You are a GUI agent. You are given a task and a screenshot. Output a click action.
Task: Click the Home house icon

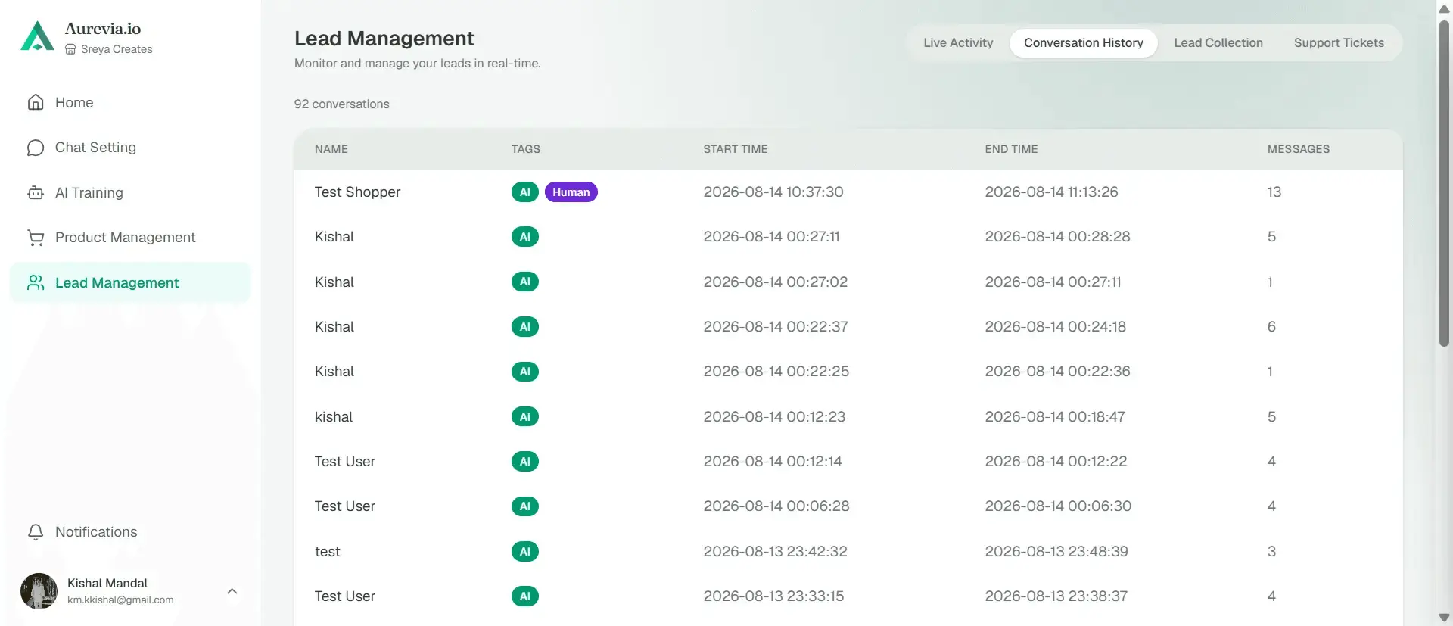(x=36, y=102)
